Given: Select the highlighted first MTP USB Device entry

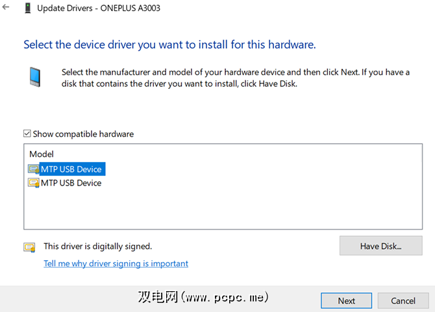Looking at the screenshot, I should click(71, 169).
